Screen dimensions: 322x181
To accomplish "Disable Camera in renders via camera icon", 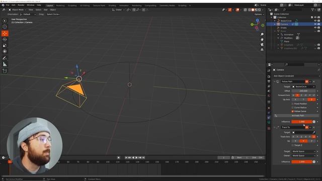I will tap(318, 24).
